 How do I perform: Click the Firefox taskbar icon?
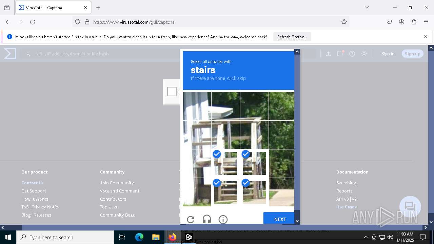pyautogui.click(x=173, y=237)
